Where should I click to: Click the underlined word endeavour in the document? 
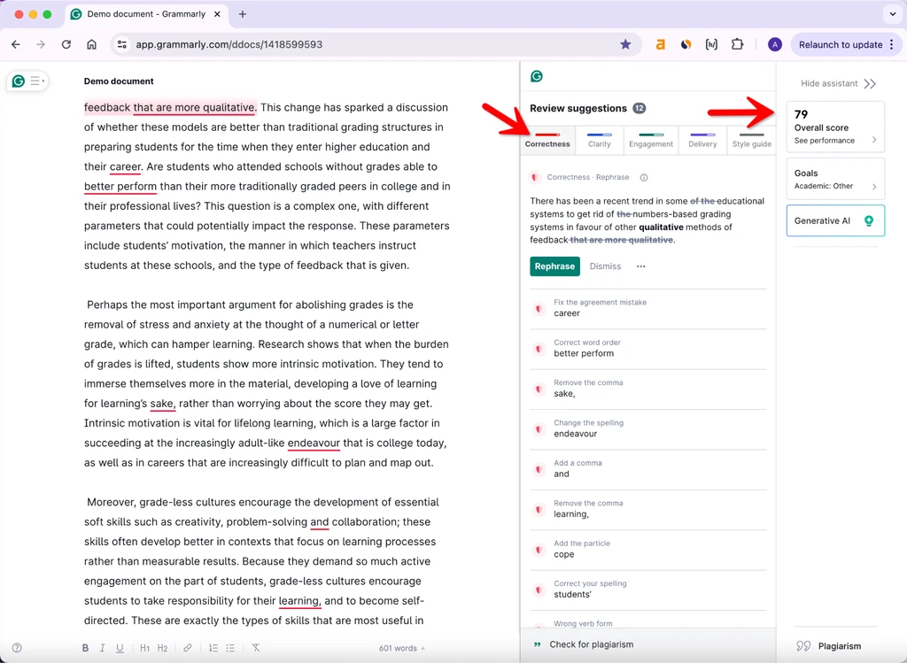pos(314,443)
